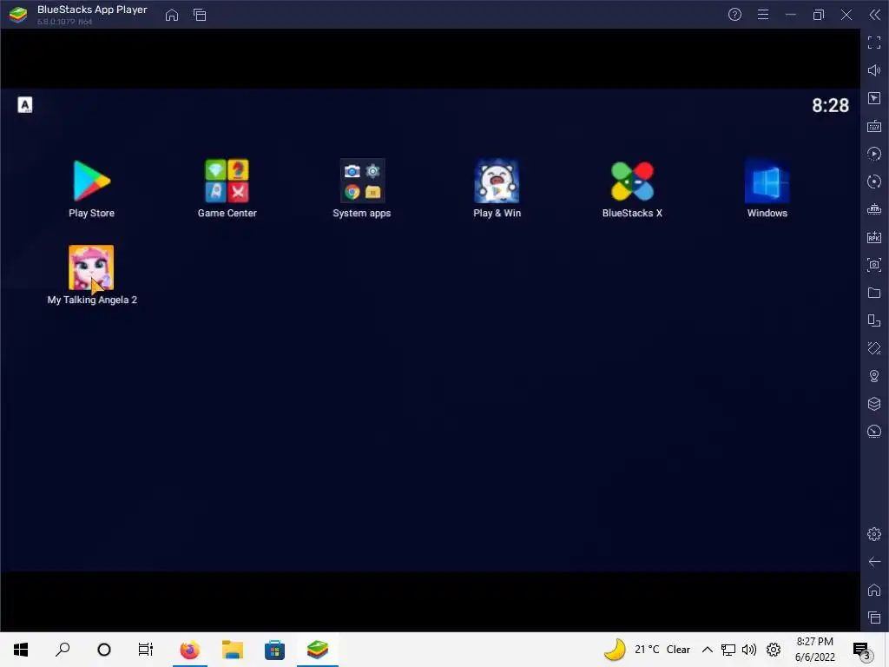The height and width of the screenshot is (667, 889).
Task: Click the sidebar volume icon
Action: (874, 70)
